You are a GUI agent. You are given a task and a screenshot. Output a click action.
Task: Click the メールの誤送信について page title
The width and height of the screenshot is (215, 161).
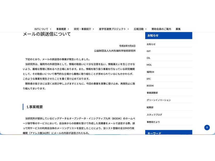(47, 34)
